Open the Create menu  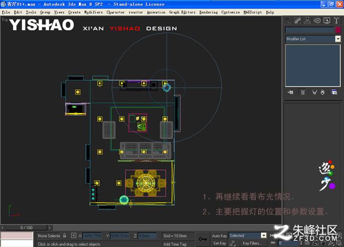pyautogui.click(x=74, y=12)
